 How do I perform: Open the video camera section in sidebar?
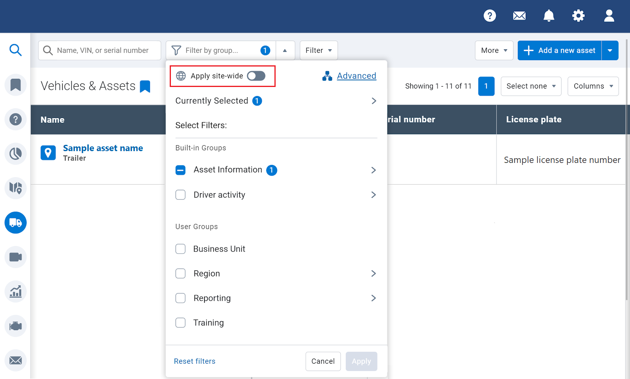pos(16,257)
